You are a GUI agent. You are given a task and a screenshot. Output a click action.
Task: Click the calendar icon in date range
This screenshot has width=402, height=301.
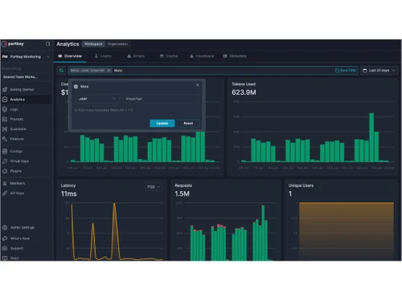coord(365,71)
